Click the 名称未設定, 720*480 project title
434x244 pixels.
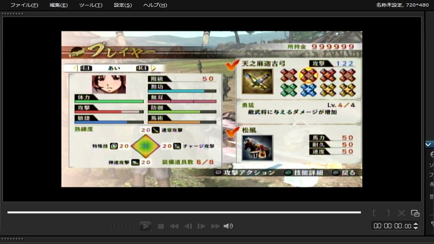click(402, 5)
